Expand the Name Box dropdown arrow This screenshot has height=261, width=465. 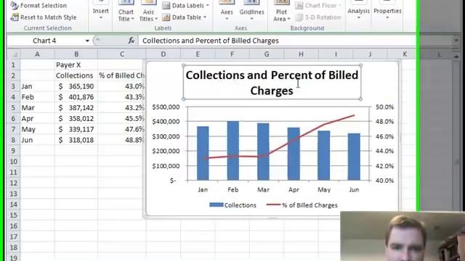tap(87, 41)
